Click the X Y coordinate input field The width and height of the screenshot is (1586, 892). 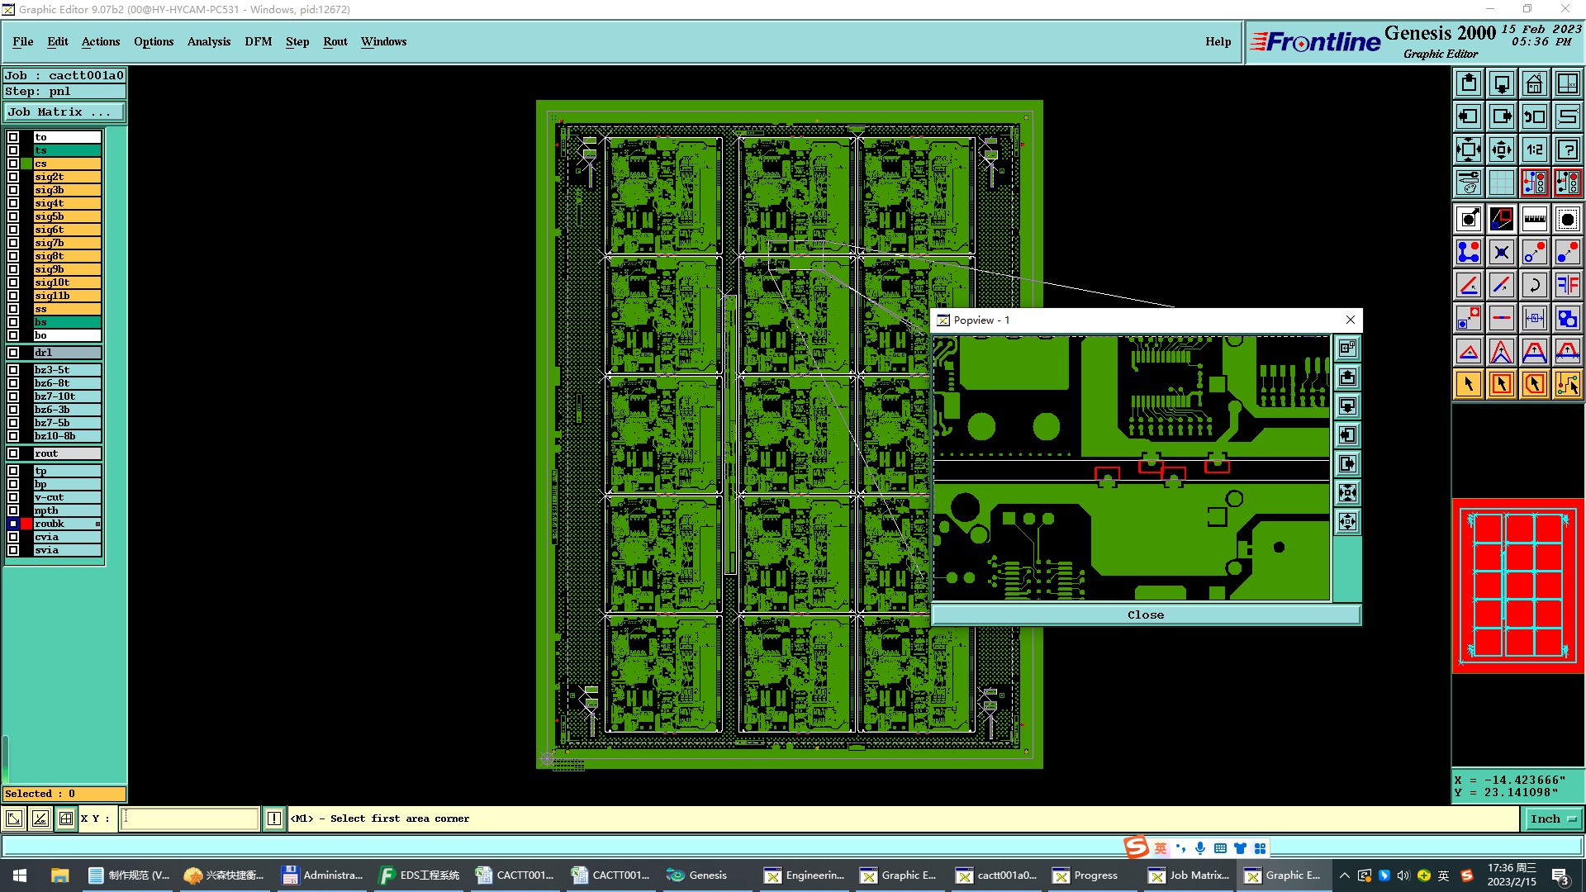[190, 818]
